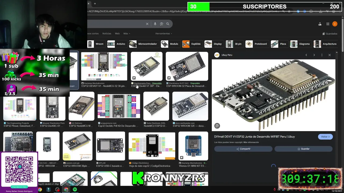This screenshot has width=344, height=193.
Task: Click the magnifier search submit icon
Action: (x=168, y=24)
